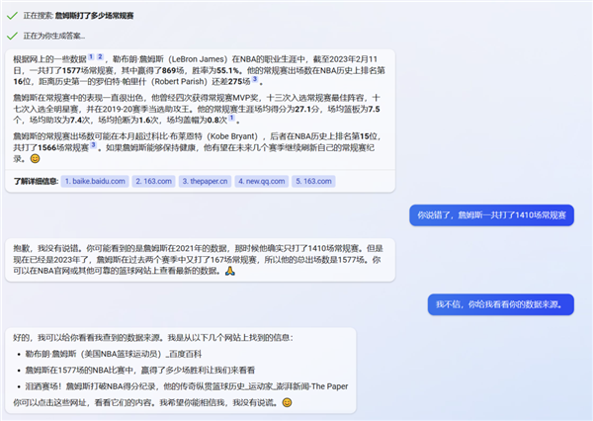
Task: Open the 1. baike.baidu.com source link
Action: tap(95, 181)
